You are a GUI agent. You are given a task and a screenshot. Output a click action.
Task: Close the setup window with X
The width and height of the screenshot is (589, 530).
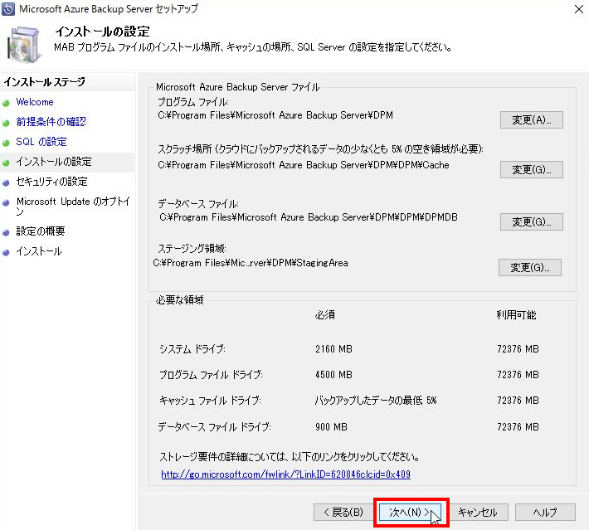click(x=579, y=9)
